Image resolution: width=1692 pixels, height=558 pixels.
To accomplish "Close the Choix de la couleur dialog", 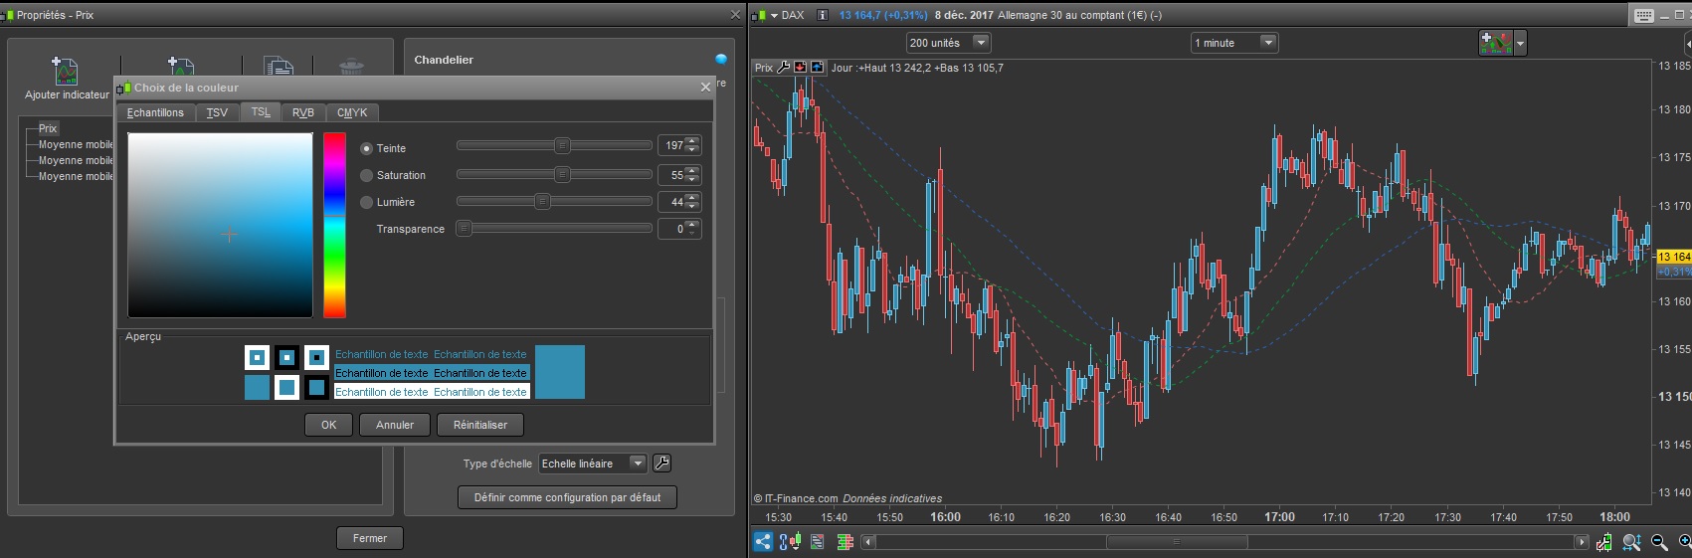I will click(x=705, y=88).
